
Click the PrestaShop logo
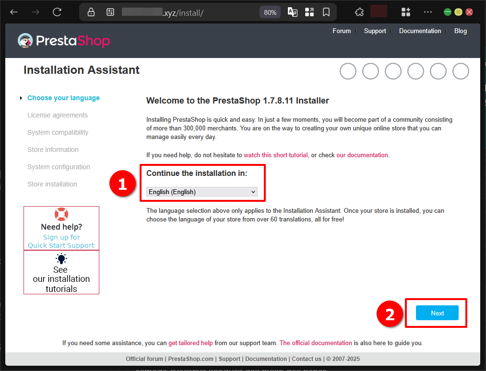64,41
